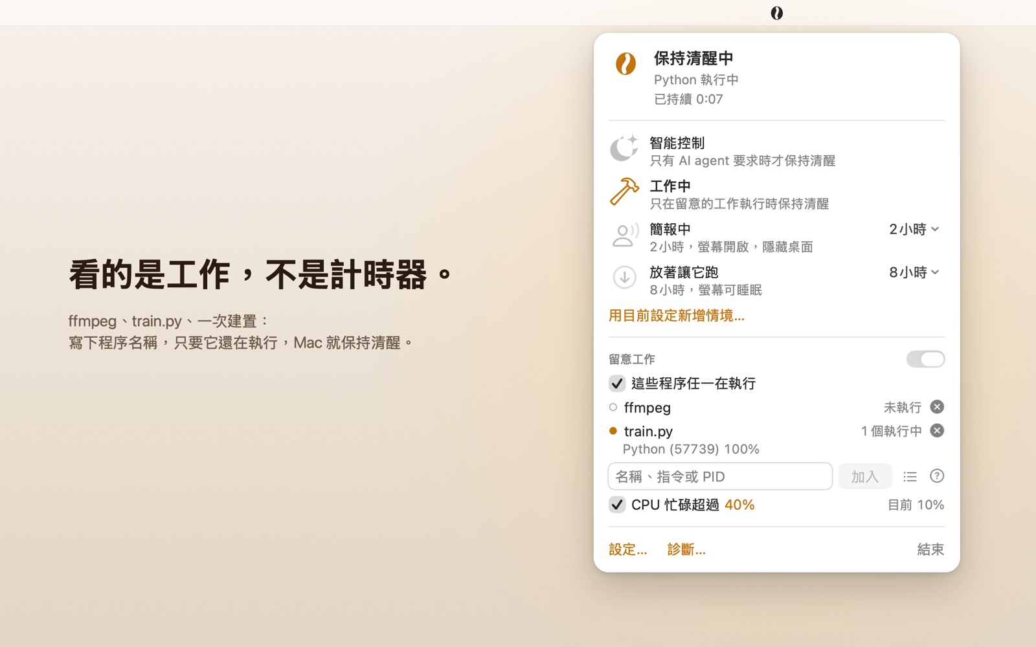Adjust the 40% CPU threshold value
This screenshot has width=1036, height=647.
(739, 505)
